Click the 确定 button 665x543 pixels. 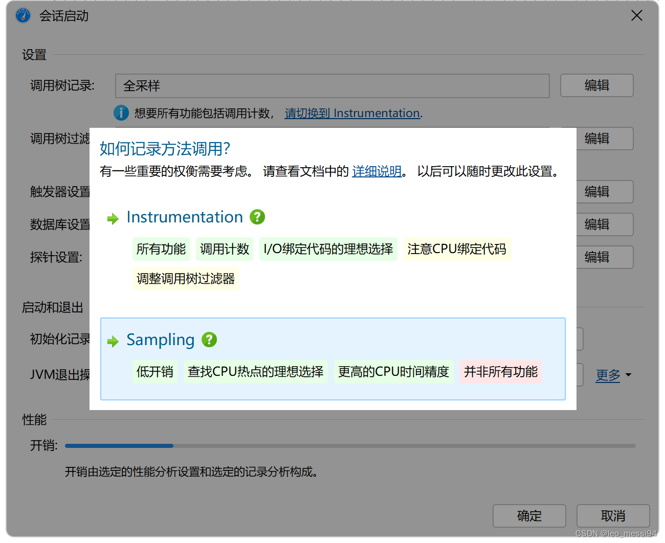tap(529, 516)
